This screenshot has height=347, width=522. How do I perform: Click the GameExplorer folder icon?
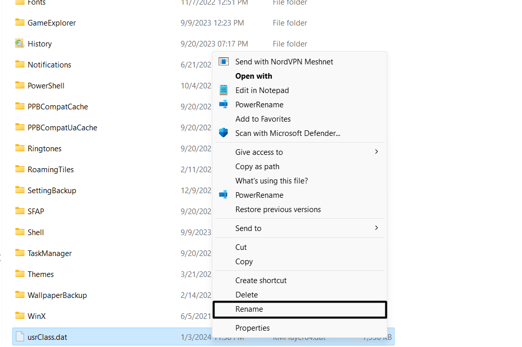coord(19,22)
